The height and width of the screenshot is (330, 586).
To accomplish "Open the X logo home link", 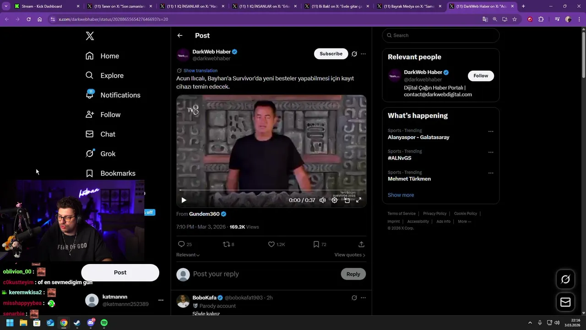I will point(90,36).
